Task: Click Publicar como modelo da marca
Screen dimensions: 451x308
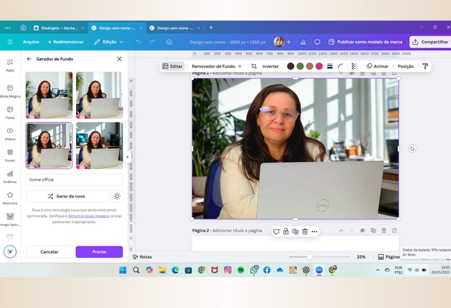Action: pyautogui.click(x=366, y=42)
